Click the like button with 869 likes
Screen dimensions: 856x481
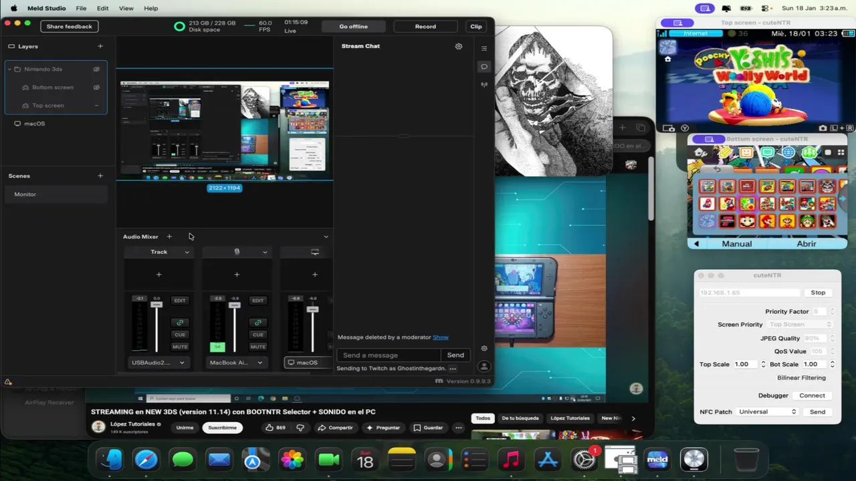point(276,428)
